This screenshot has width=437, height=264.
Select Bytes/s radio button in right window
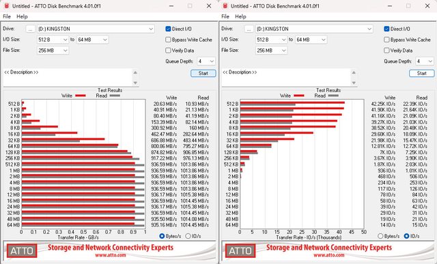[x=380, y=236]
